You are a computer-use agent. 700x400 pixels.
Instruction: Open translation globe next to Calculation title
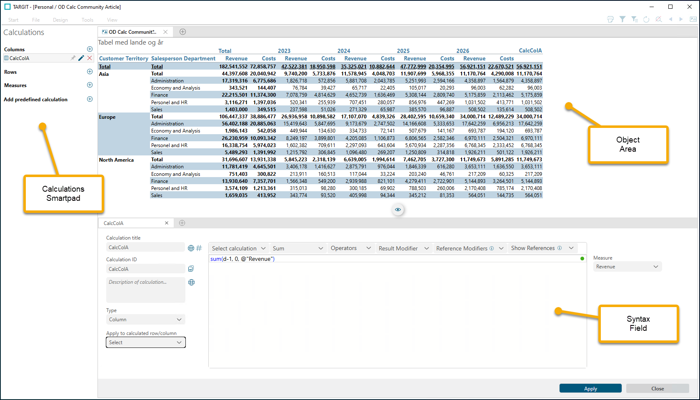click(191, 248)
